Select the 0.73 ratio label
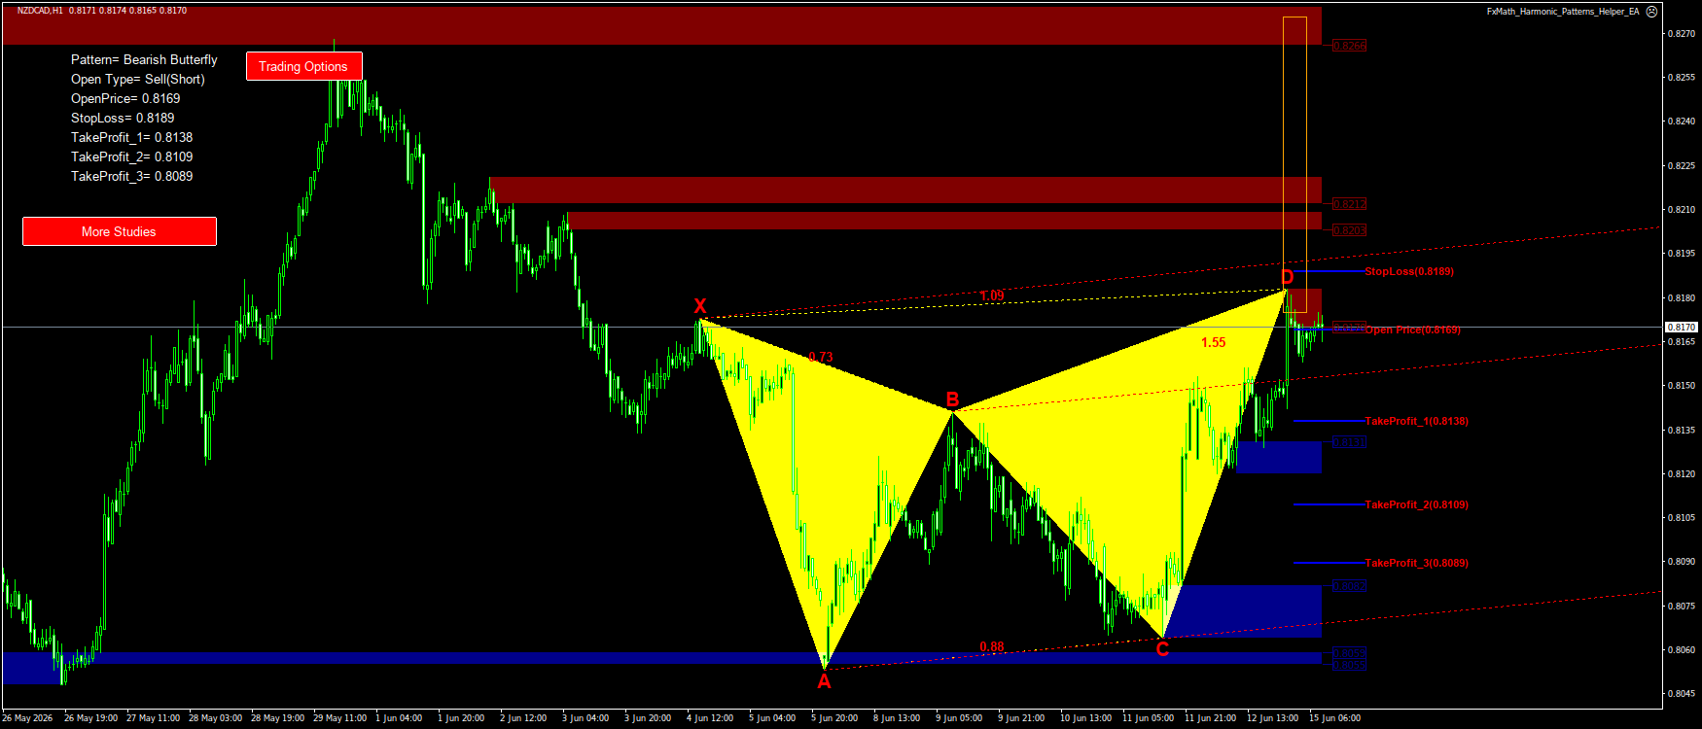 [821, 357]
